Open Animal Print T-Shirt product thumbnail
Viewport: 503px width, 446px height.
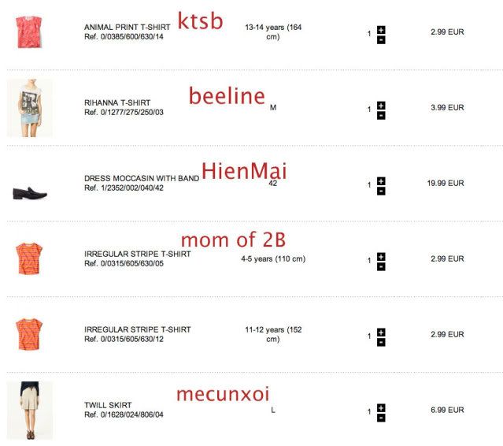30,32
